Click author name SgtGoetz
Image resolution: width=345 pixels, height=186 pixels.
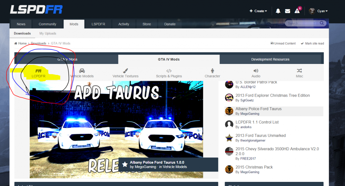(x=247, y=100)
